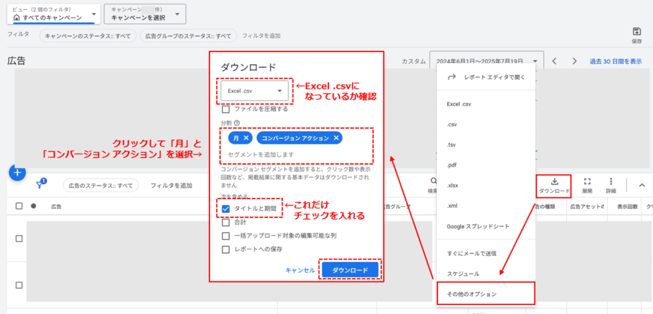Viewport: 653px width, 314px height.
Task: Click the download arrow icon in toolbar
Action: pos(554,181)
